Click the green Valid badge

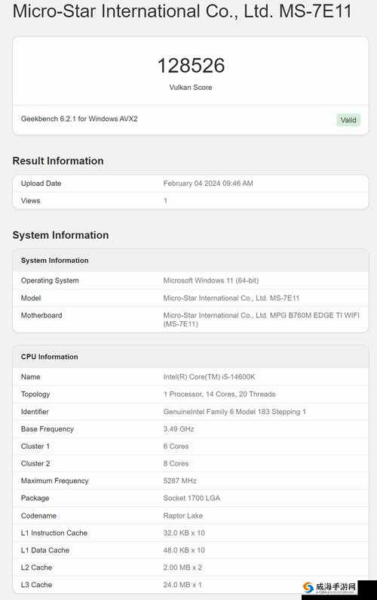348,119
